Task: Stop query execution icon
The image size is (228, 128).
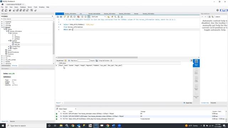Action: point(74,17)
